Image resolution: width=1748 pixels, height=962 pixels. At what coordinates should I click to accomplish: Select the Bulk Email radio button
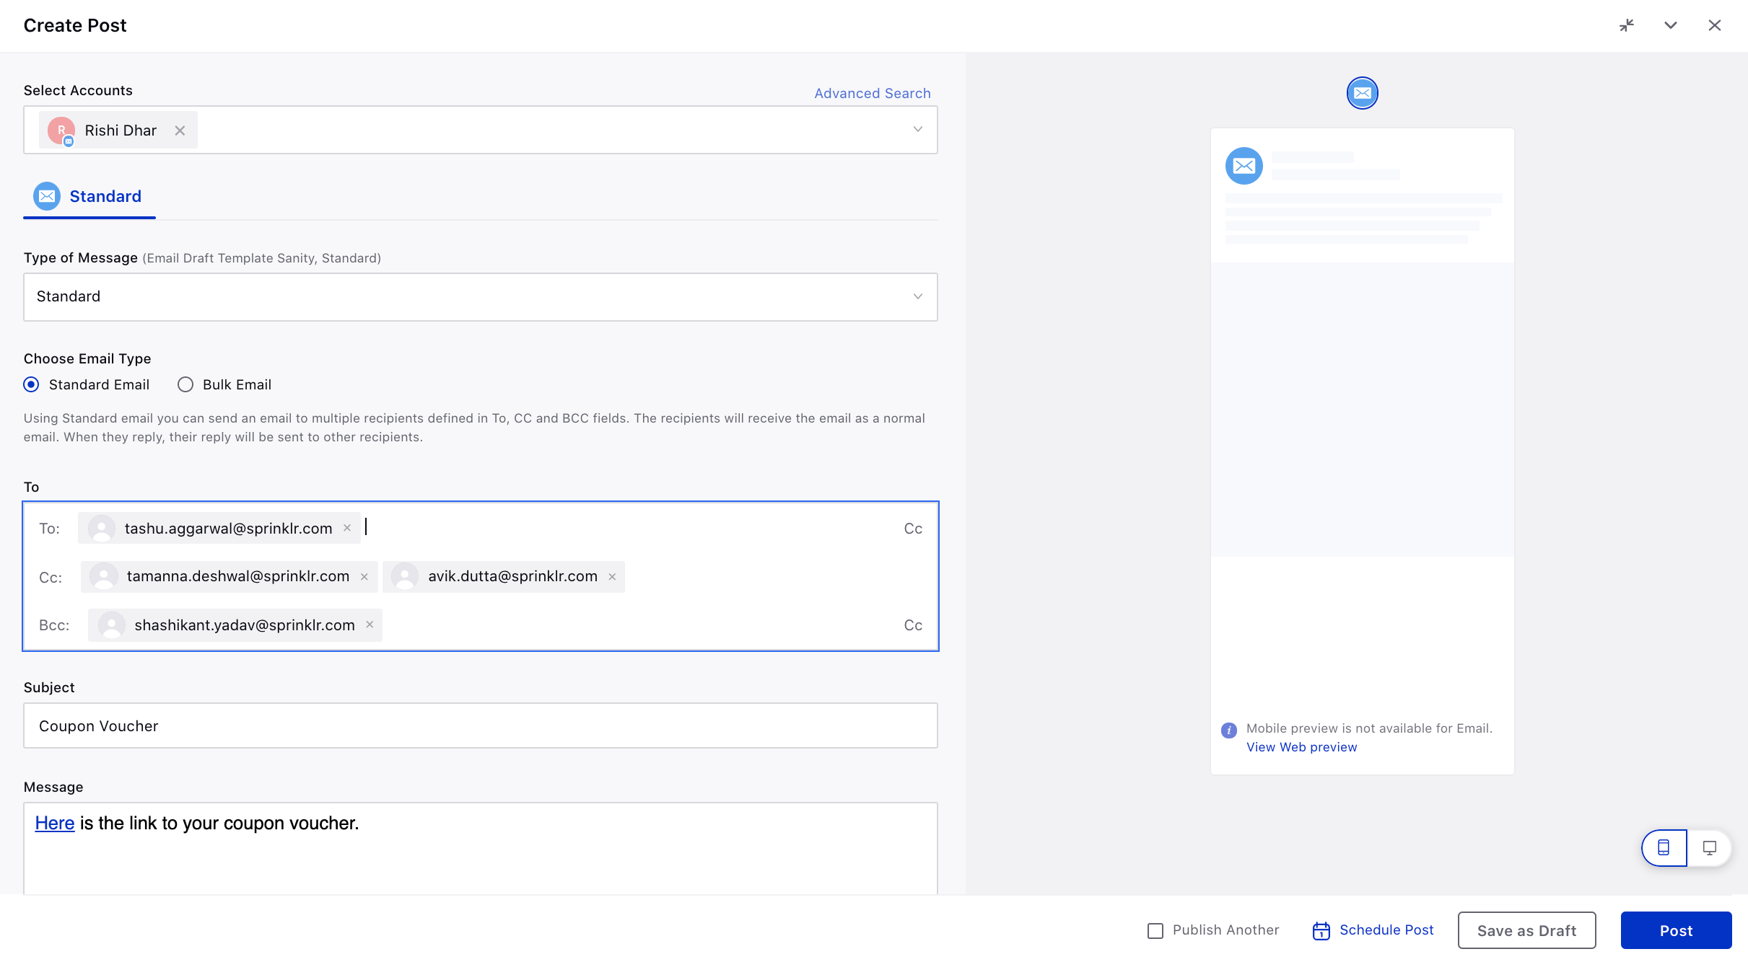point(185,384)
